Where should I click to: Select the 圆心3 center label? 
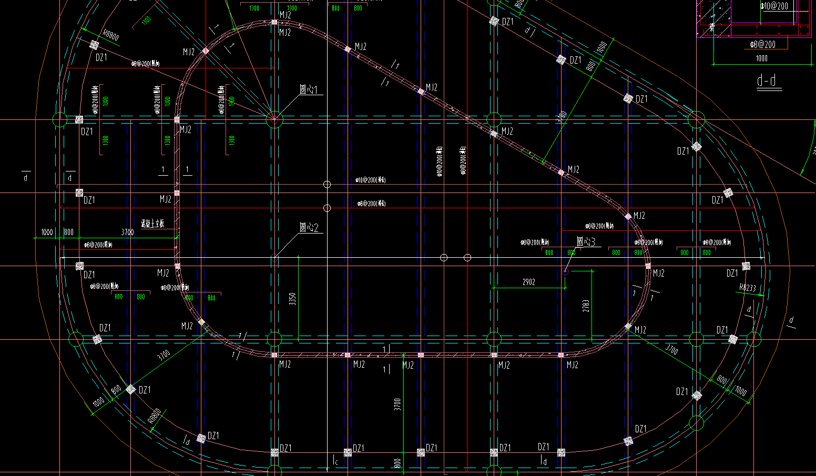[x=586, y=241]
